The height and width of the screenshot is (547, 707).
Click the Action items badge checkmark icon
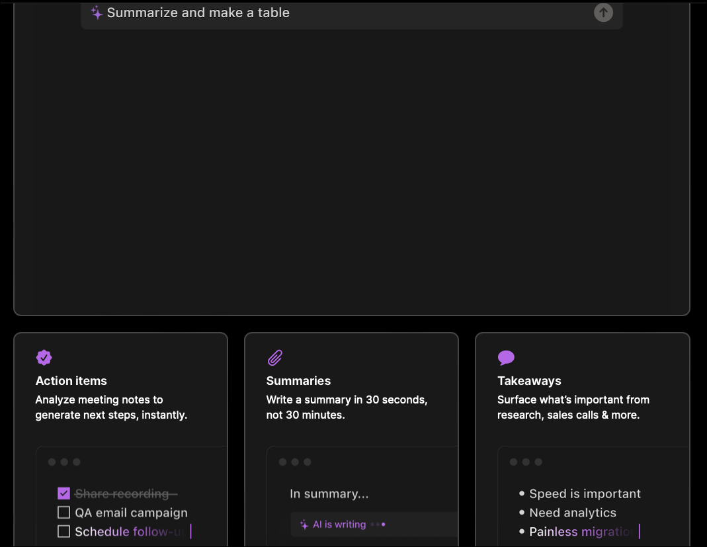click(44, 358)
